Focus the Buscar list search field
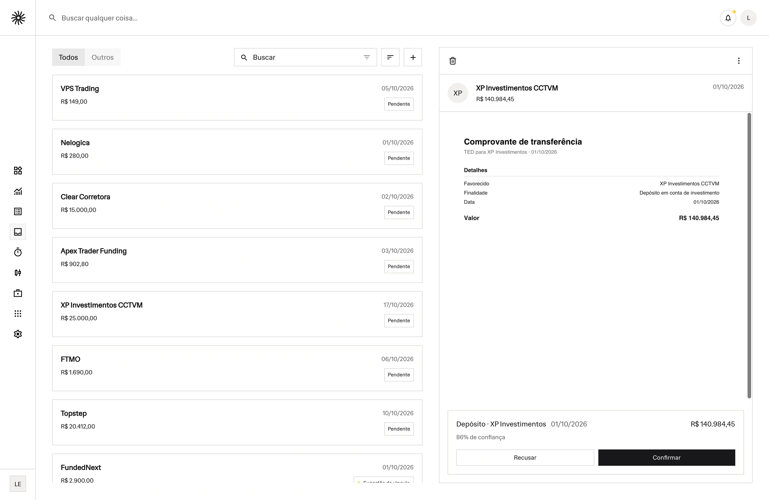The image size is (769, 500). pos(305,57)
